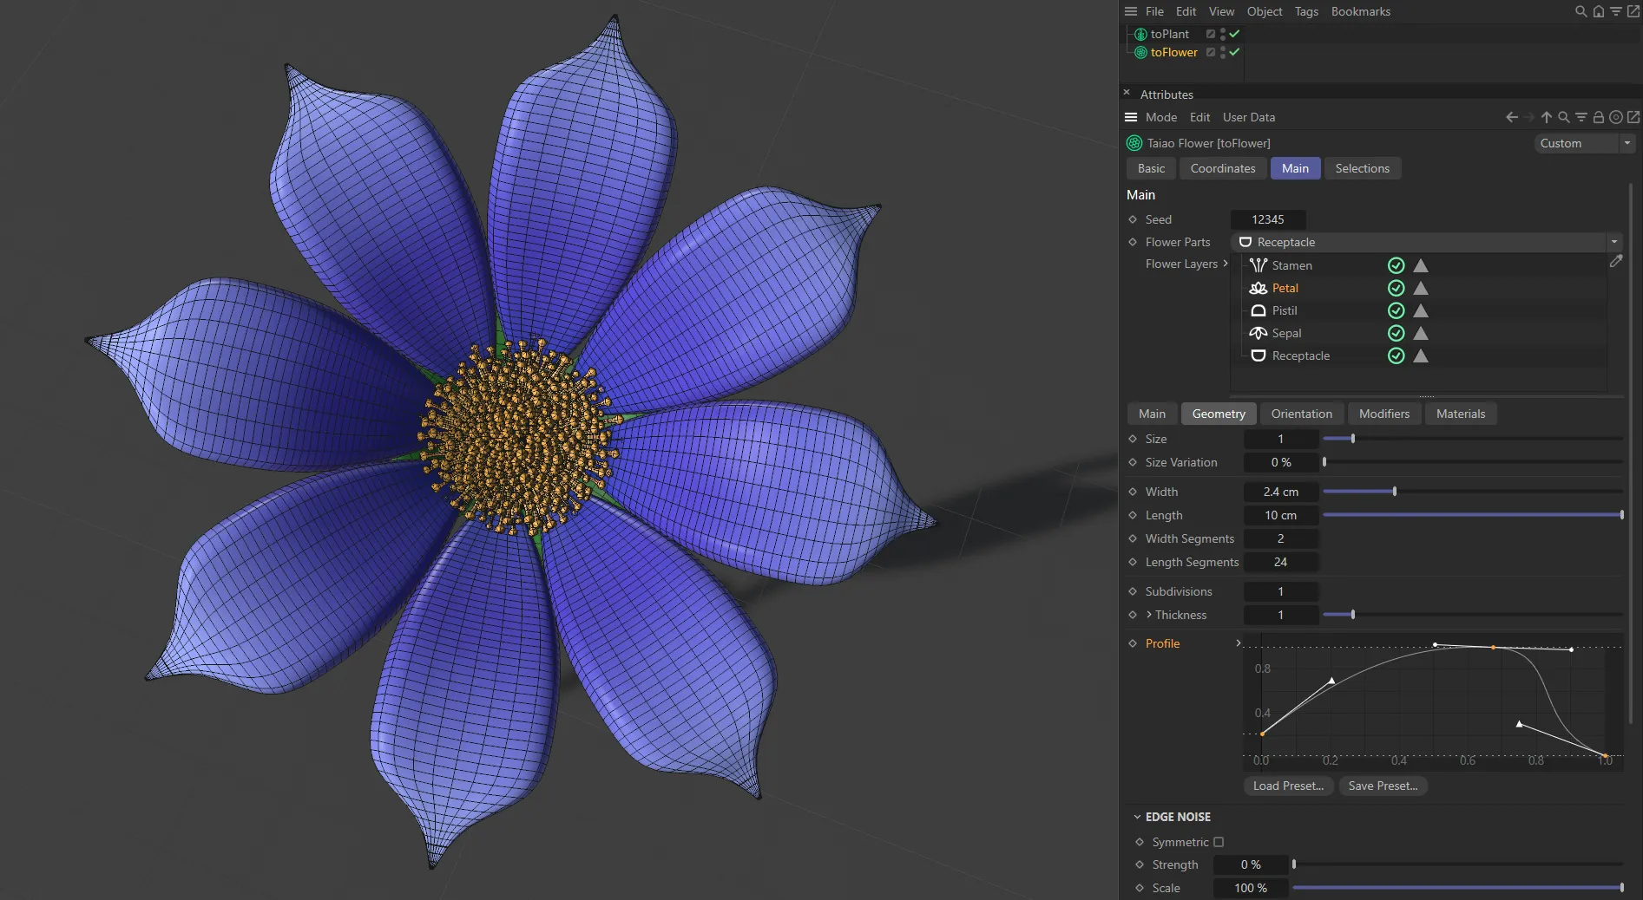1643x900 pixels.
Task: Switch to the Materials tab
Action: point(1461,414)
